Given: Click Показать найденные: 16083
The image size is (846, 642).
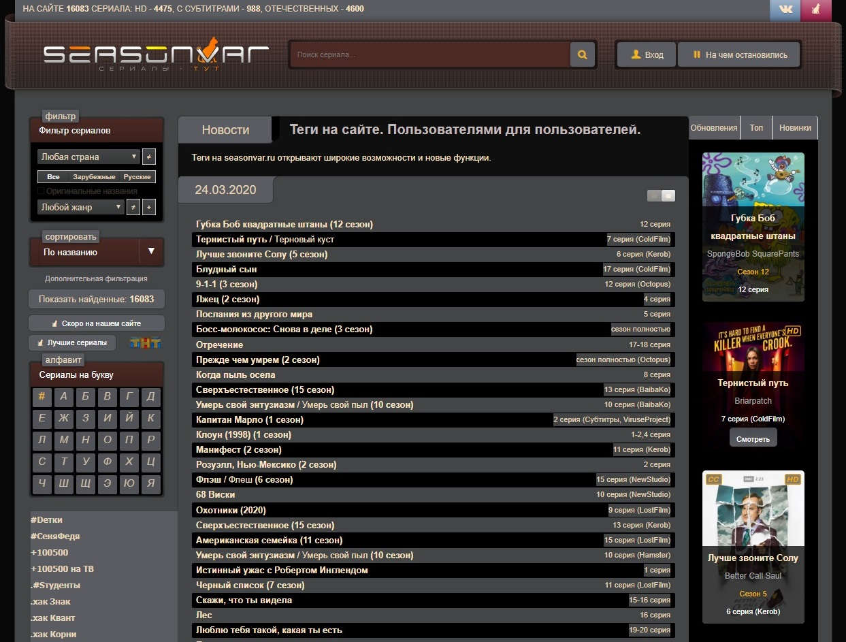Looking at the screenshot, I should [96, 299].
